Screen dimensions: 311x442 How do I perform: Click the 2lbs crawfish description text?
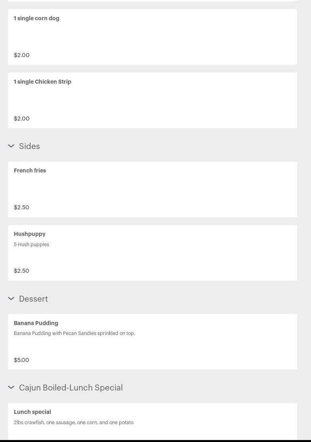74,423
